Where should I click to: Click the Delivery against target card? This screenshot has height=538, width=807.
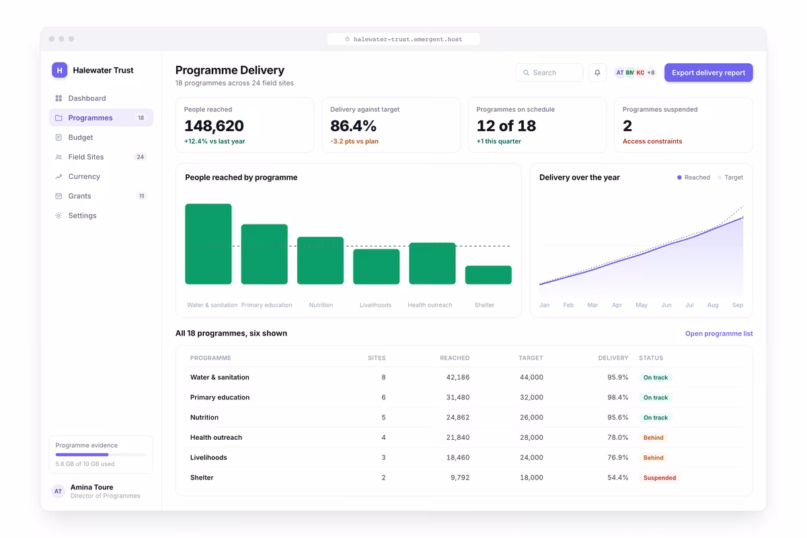coord(391,125)
